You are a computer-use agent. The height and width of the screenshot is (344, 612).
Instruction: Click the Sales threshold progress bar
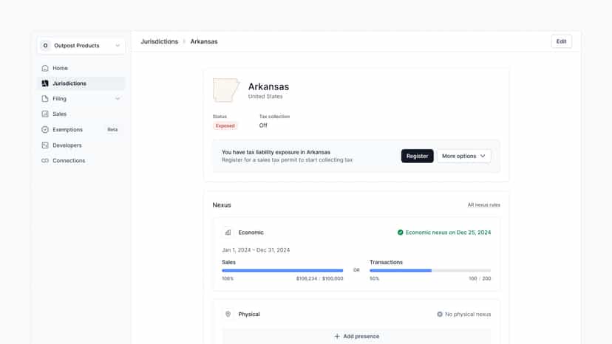[x=282, y=270]
